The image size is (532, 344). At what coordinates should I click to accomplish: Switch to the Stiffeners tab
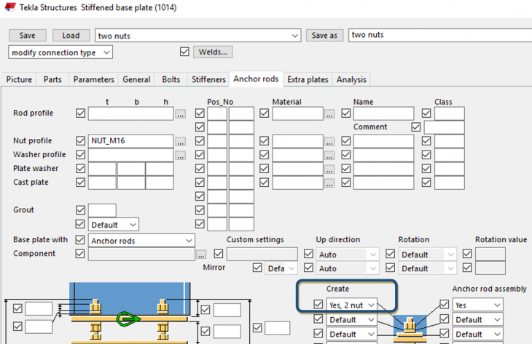point(208,79)
